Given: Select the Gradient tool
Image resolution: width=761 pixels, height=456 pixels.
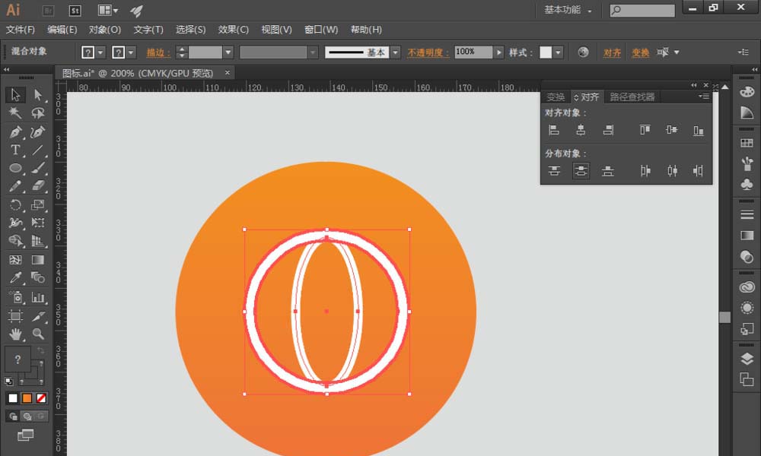Looking at the screenshot, I should tap(38, 260).
